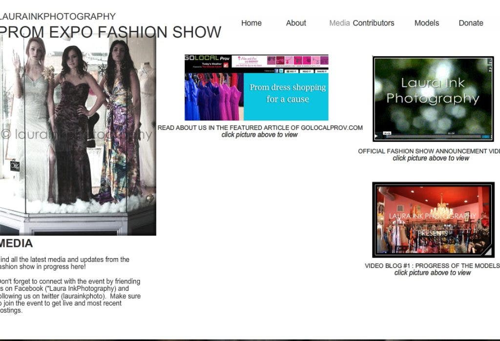Click the LAURAINKPHOTOGRAPHY site title
500x341 pixels.
coord(58,16)
